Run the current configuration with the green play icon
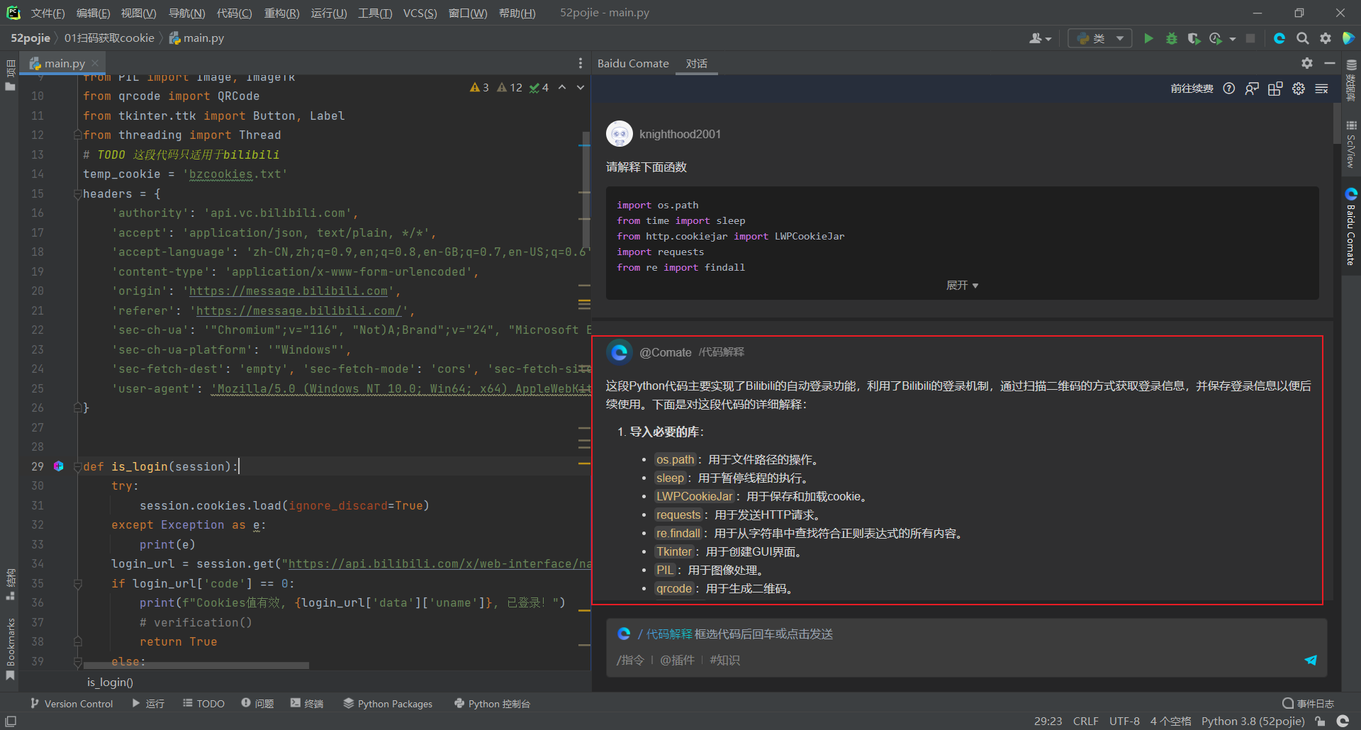 pos(1148,38)
